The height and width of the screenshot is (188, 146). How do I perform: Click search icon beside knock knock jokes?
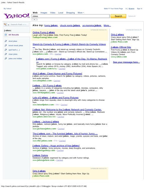pos(6,46)
